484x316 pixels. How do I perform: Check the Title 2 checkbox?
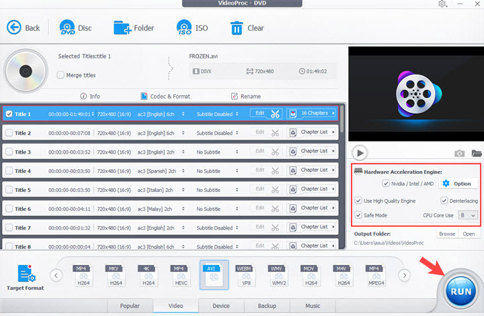(x=9, y=133)
